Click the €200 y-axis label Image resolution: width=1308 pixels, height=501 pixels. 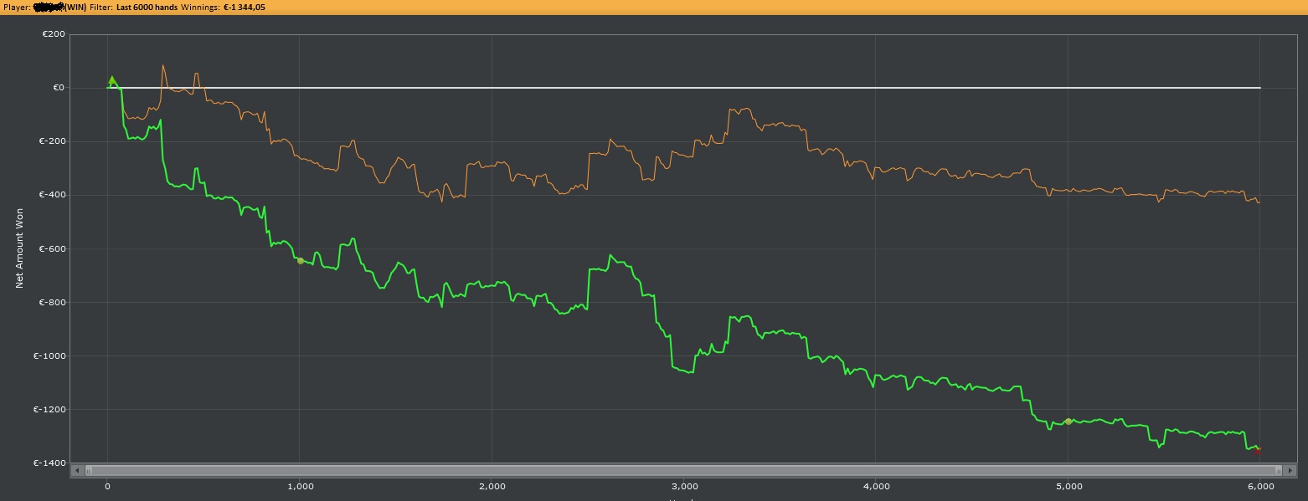pyautogui.click(x=53, y=34)
